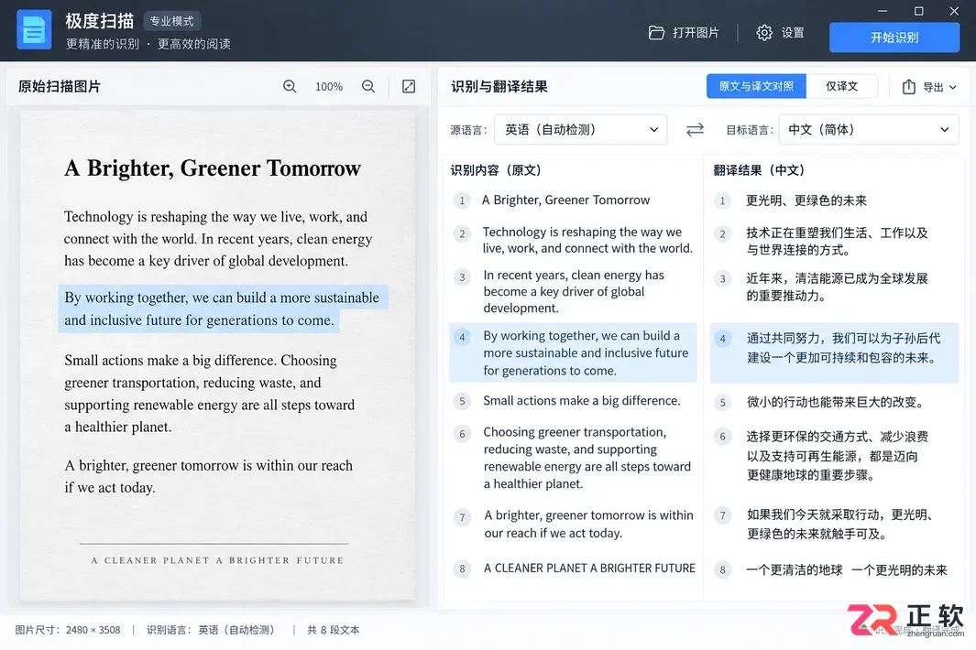
Task: Click the 100% zoom level value
Action: [x=329, y=86]
